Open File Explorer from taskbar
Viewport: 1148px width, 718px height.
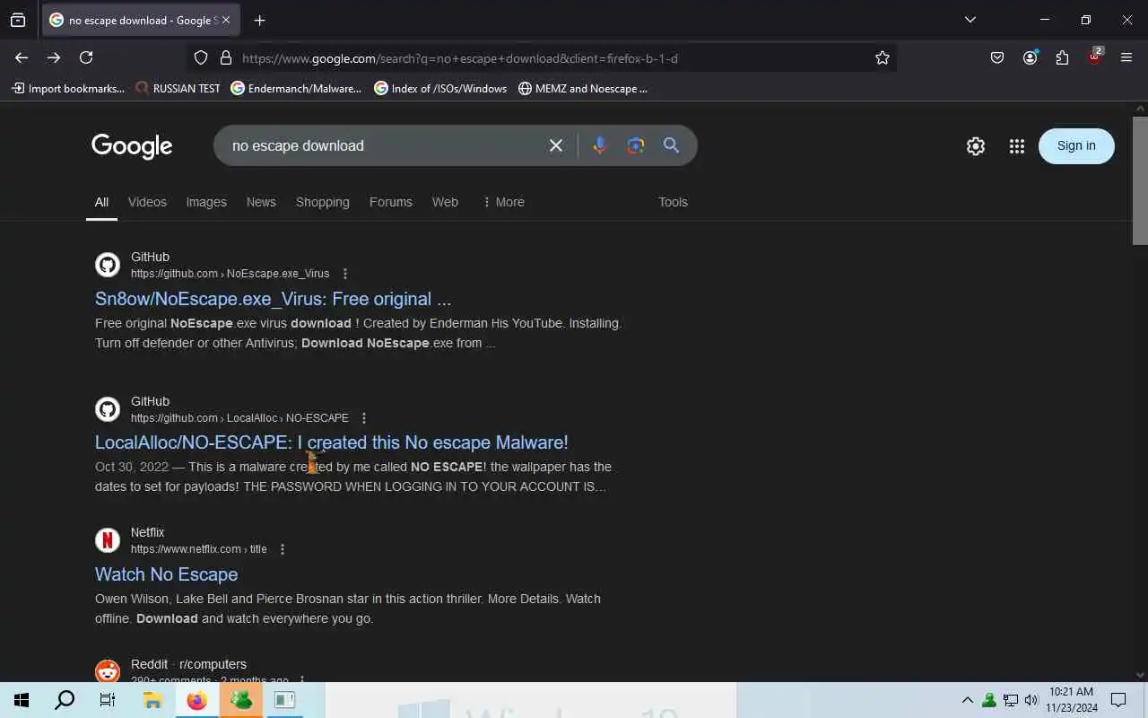(x=152, y=700)
